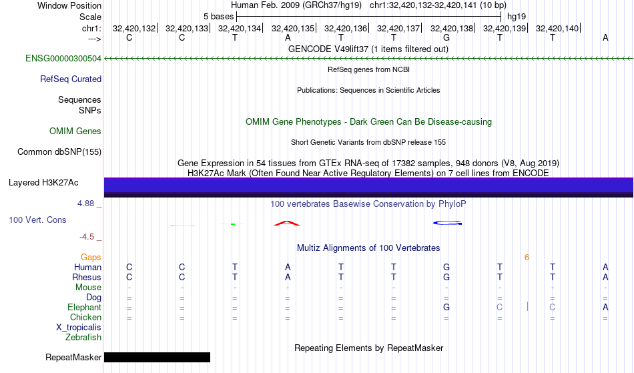Click Short Genetic Variants from dbSNP title
The height and width of the screenshot is (373, 634).
tap(368, 142)
